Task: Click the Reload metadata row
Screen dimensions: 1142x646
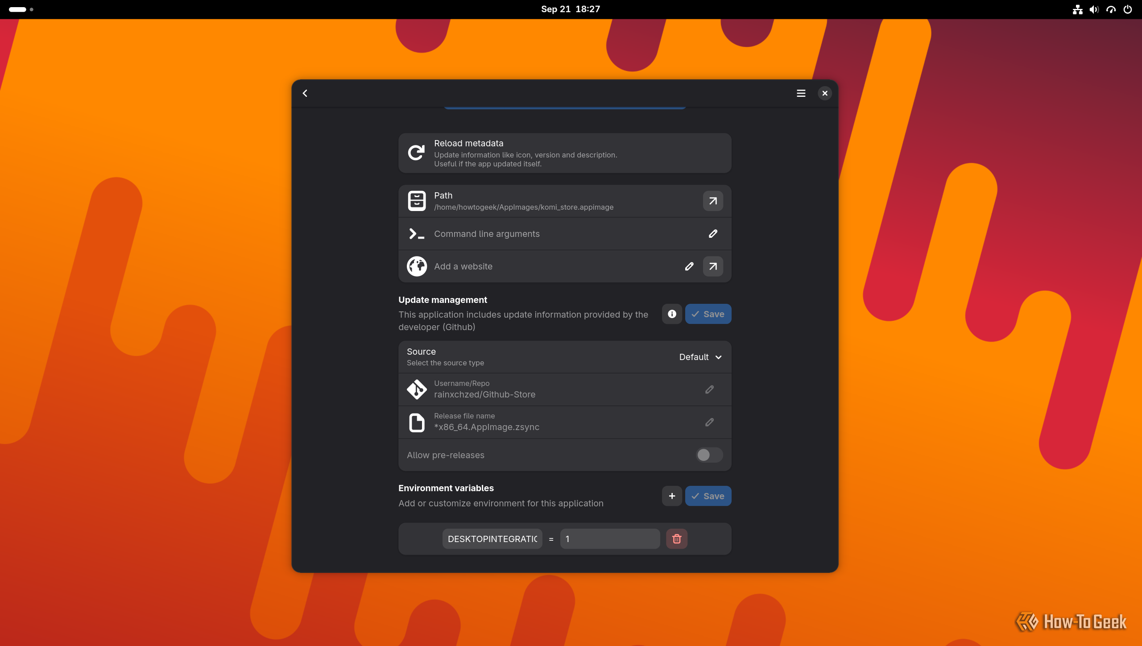Action: pos(565,153)
